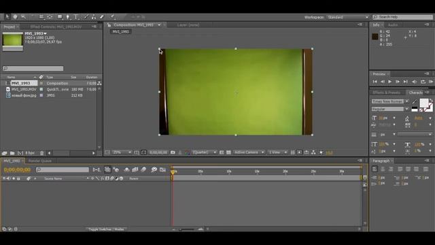Toggle transparency grid in viewer
This screenshot has width=435, height=245.
(228, 152)
